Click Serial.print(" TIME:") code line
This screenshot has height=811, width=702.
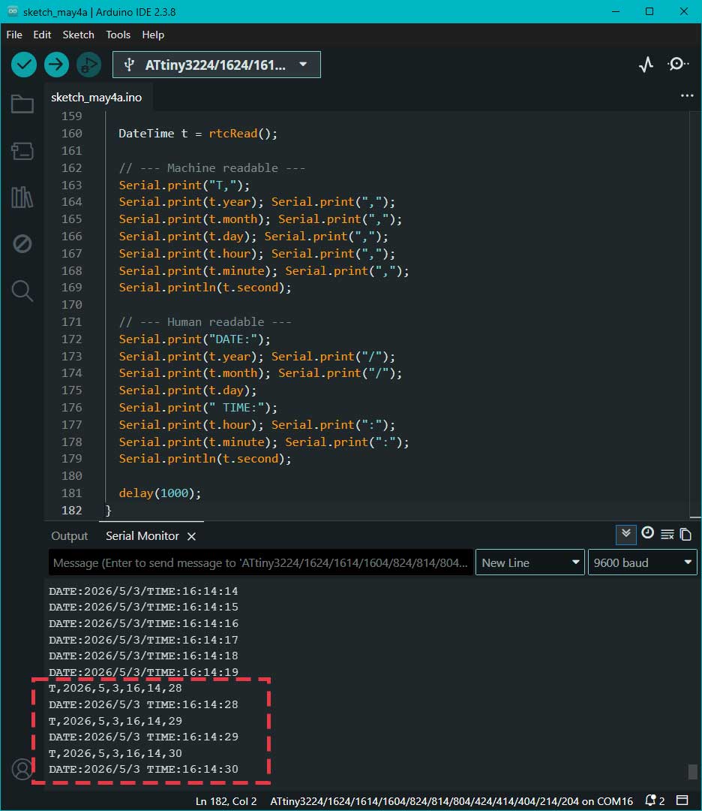198,408
